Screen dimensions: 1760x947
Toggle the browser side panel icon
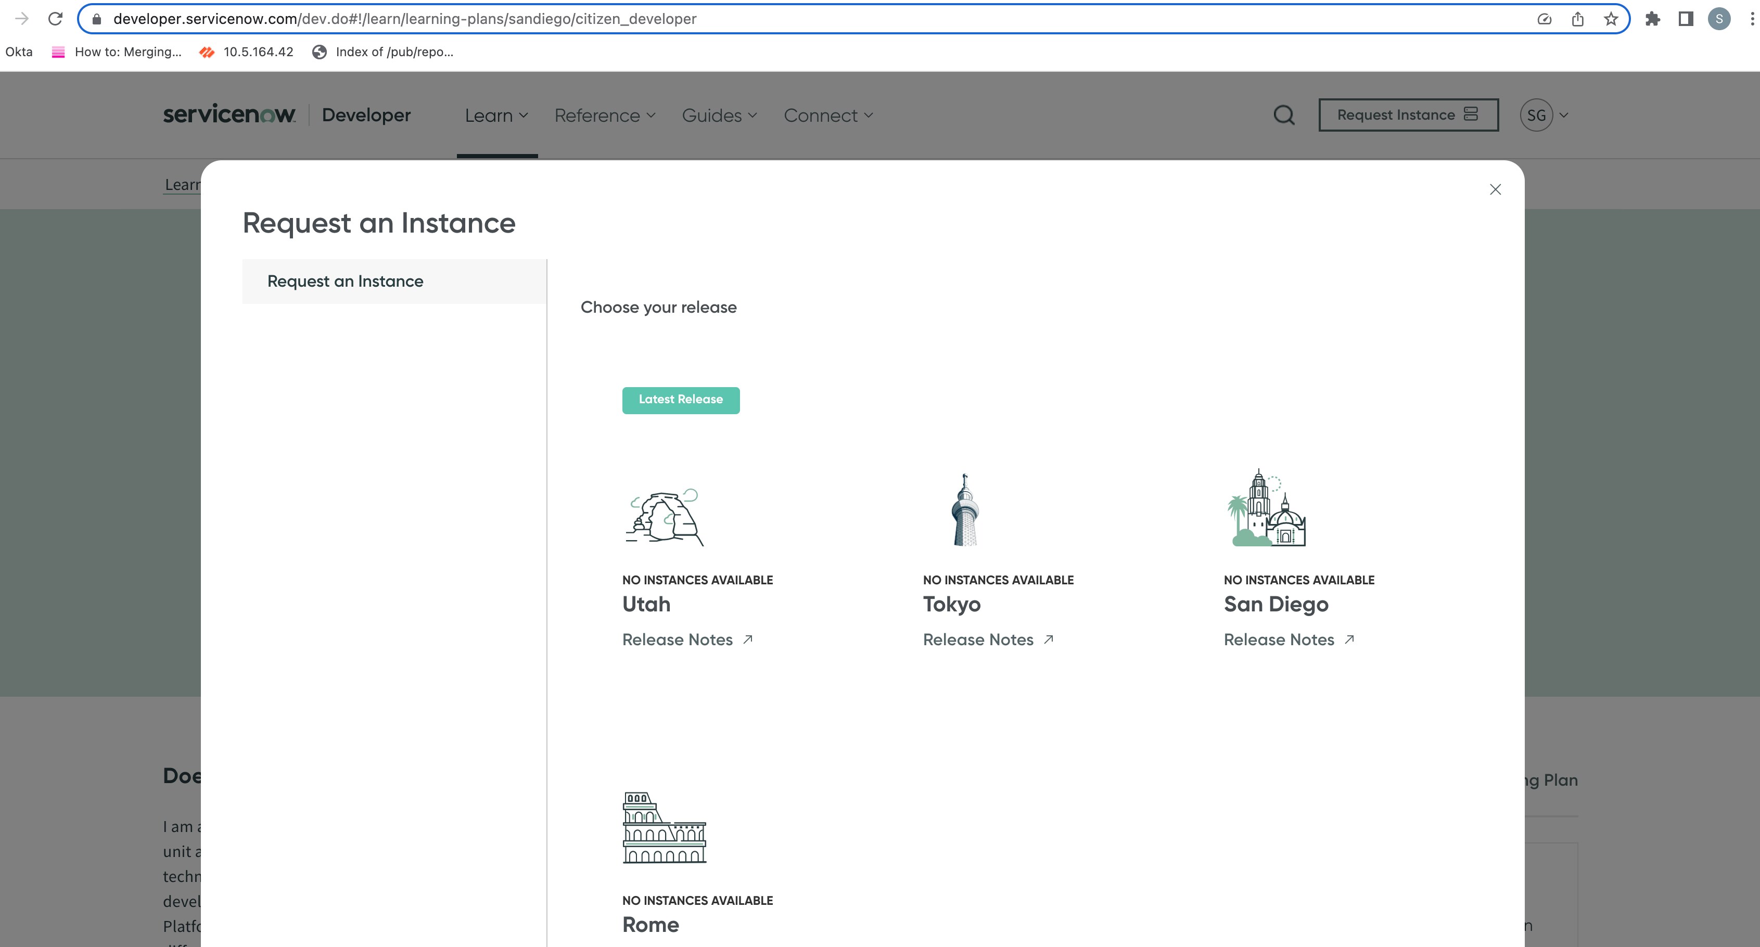point(1686,18)
